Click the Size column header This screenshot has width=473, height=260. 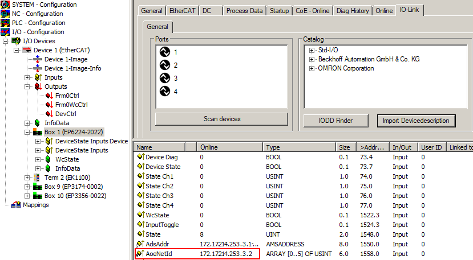tap(346, 147)
